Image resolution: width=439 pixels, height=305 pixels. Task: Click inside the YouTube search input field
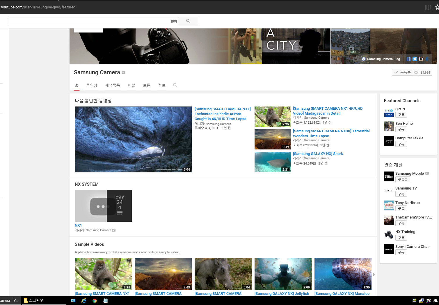(x=90, y=21)
